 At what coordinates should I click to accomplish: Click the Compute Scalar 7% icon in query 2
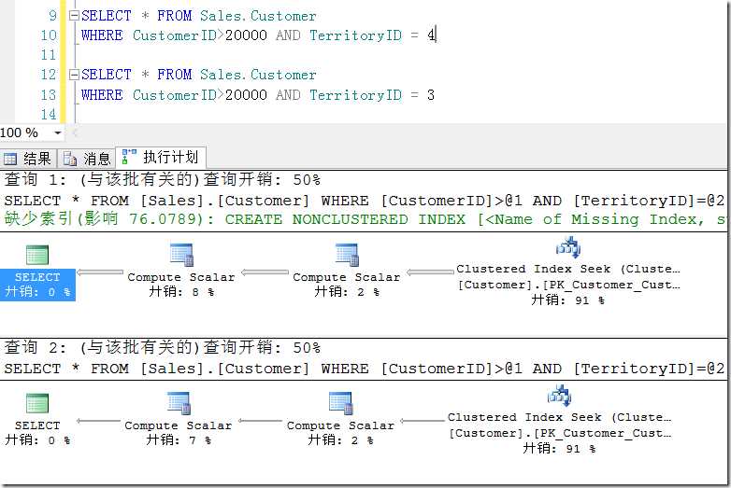pyautogui.click(x=179, y=403)
